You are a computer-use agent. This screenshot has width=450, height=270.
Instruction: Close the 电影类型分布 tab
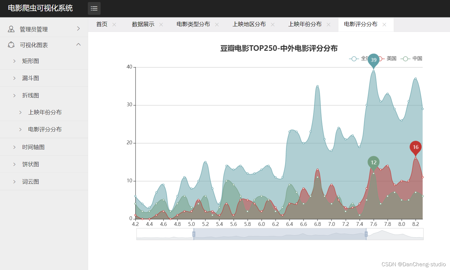[217, 25]
